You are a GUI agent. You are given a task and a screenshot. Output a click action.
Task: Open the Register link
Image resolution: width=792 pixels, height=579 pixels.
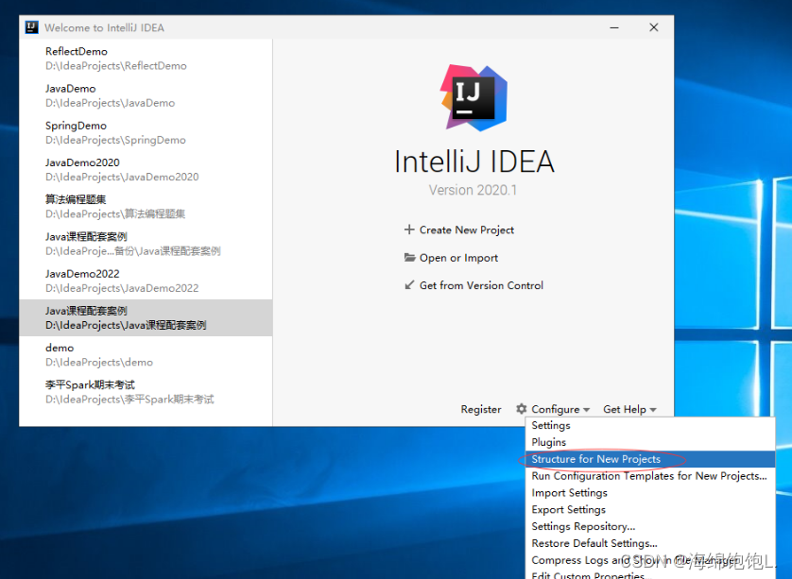click(481, 409)
